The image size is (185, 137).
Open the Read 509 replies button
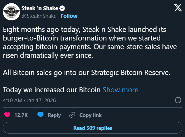point(92,128)
